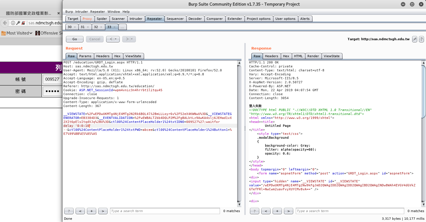The height and width of the screenshot is (222, 426).
Task: Close Repeater tab 32 with its x
Action: [x=101, y=27]
